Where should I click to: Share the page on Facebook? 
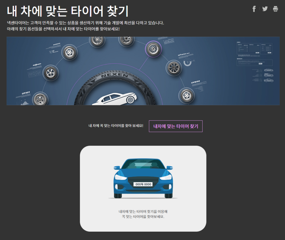click(254, 9)
